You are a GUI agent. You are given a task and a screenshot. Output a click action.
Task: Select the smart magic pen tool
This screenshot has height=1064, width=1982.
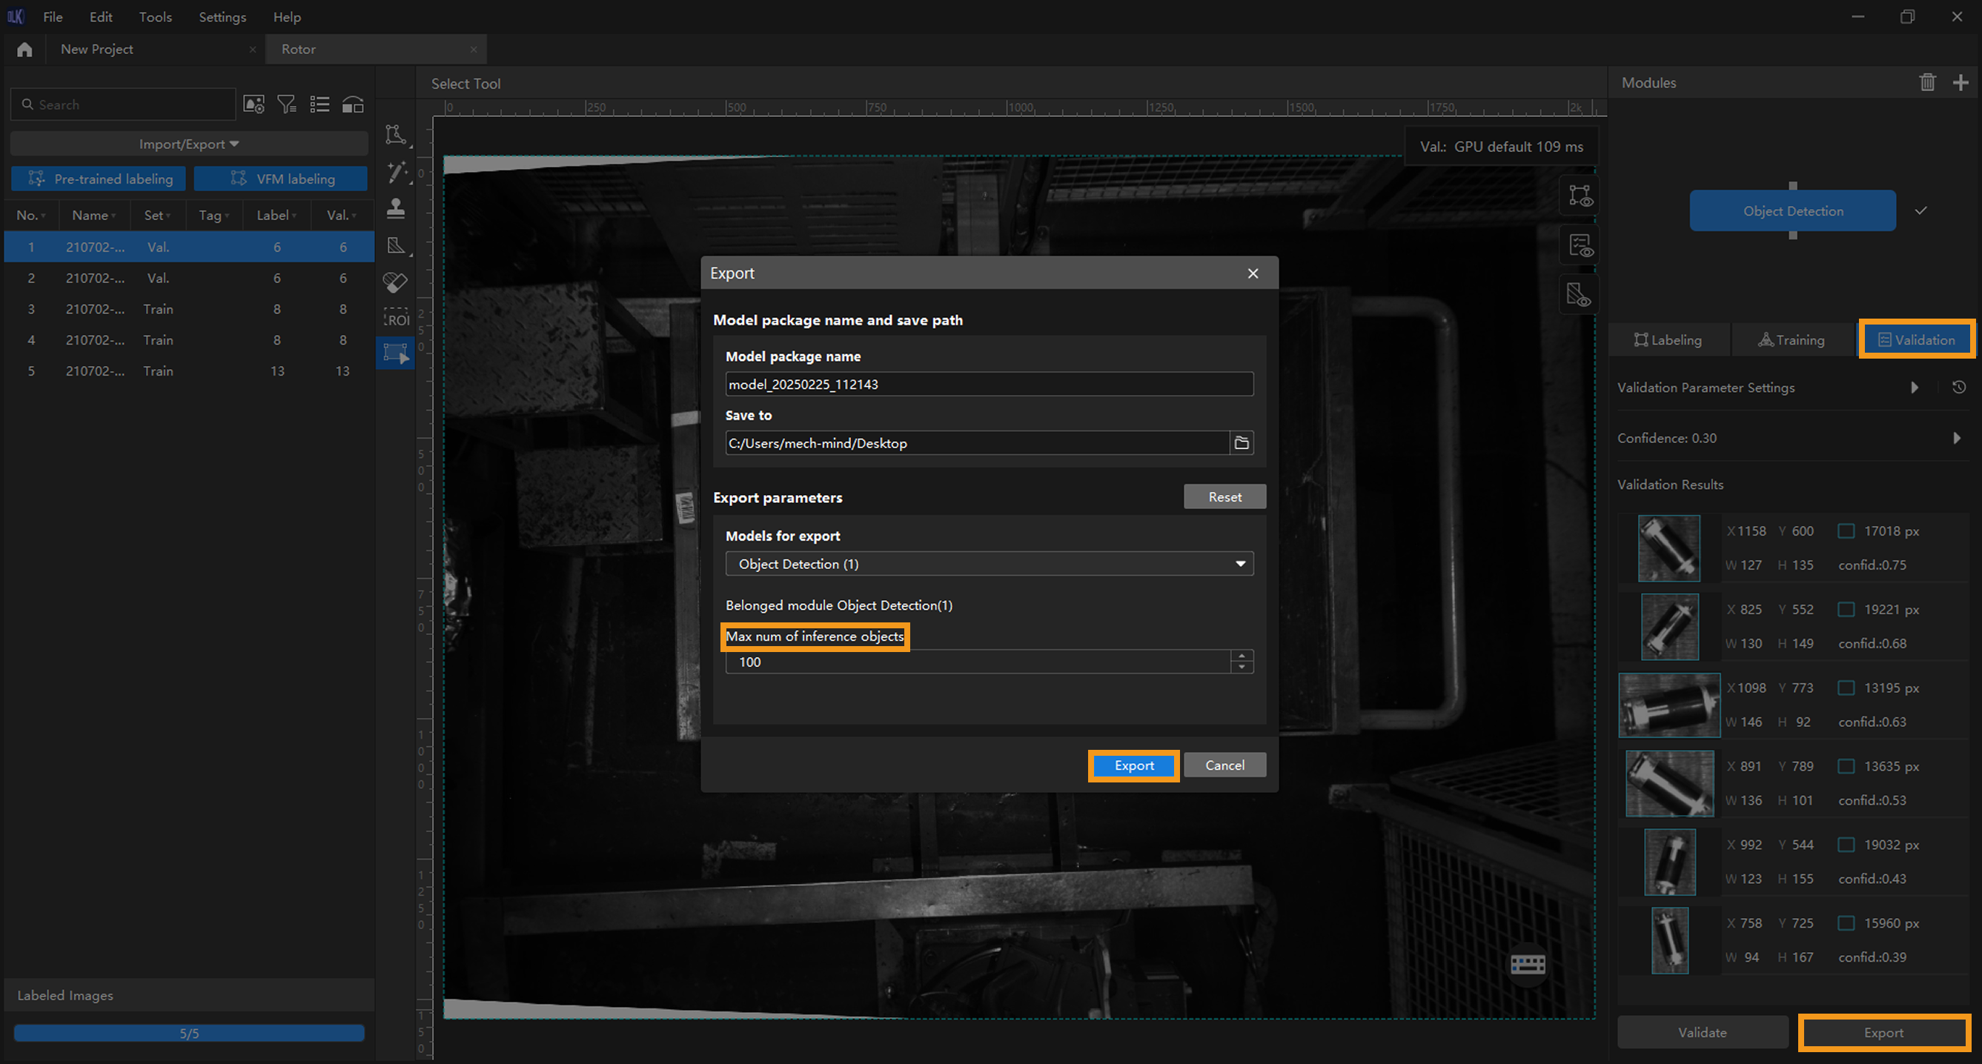[x=397, y=172]
